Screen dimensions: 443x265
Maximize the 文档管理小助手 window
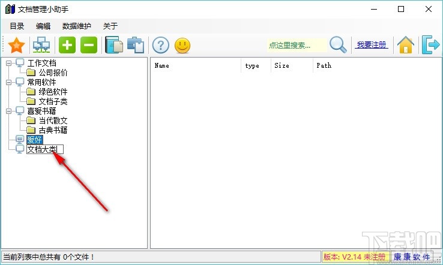(x=401, y=9)
